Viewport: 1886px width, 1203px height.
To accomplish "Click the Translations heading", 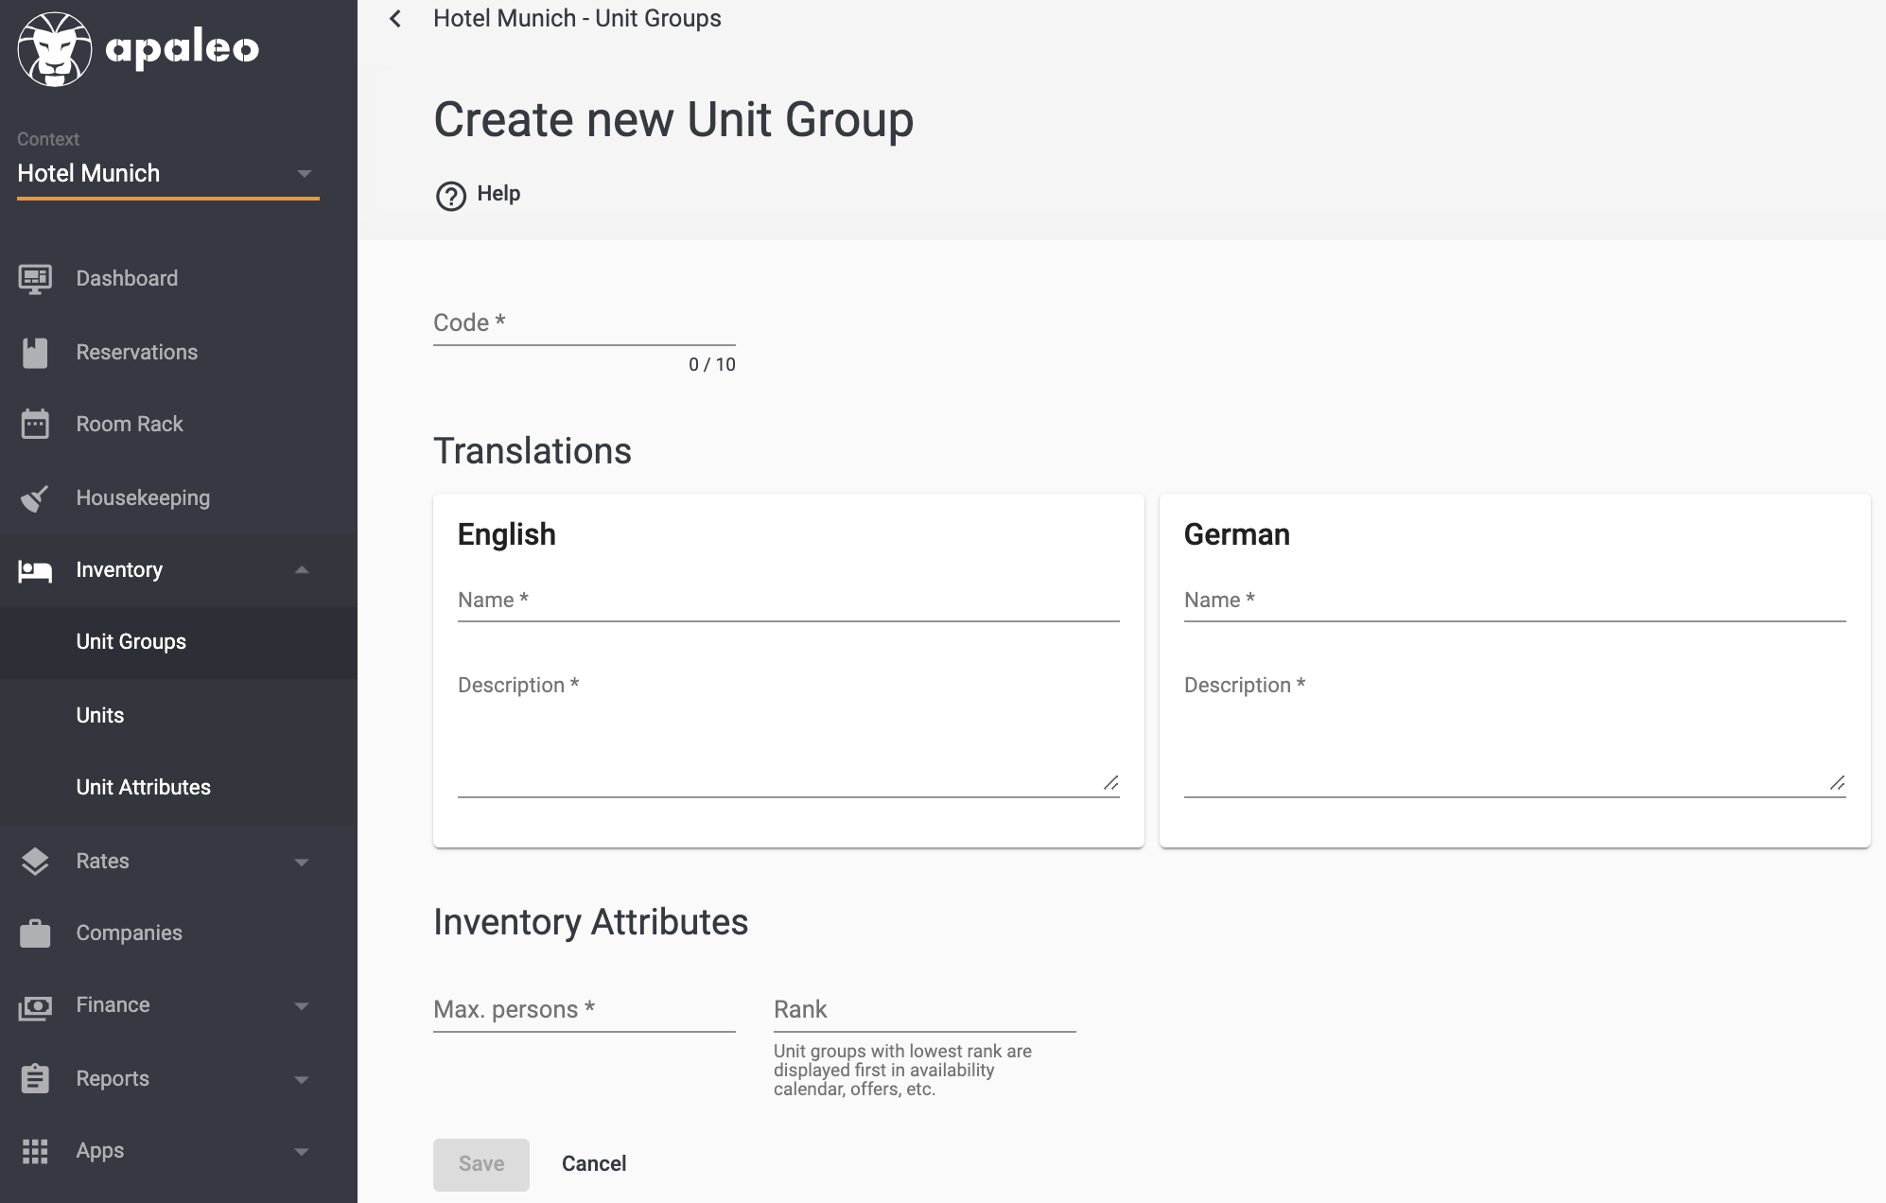I will 533,451.
